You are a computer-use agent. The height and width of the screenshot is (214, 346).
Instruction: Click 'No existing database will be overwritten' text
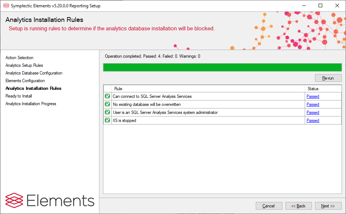point(147,104)
